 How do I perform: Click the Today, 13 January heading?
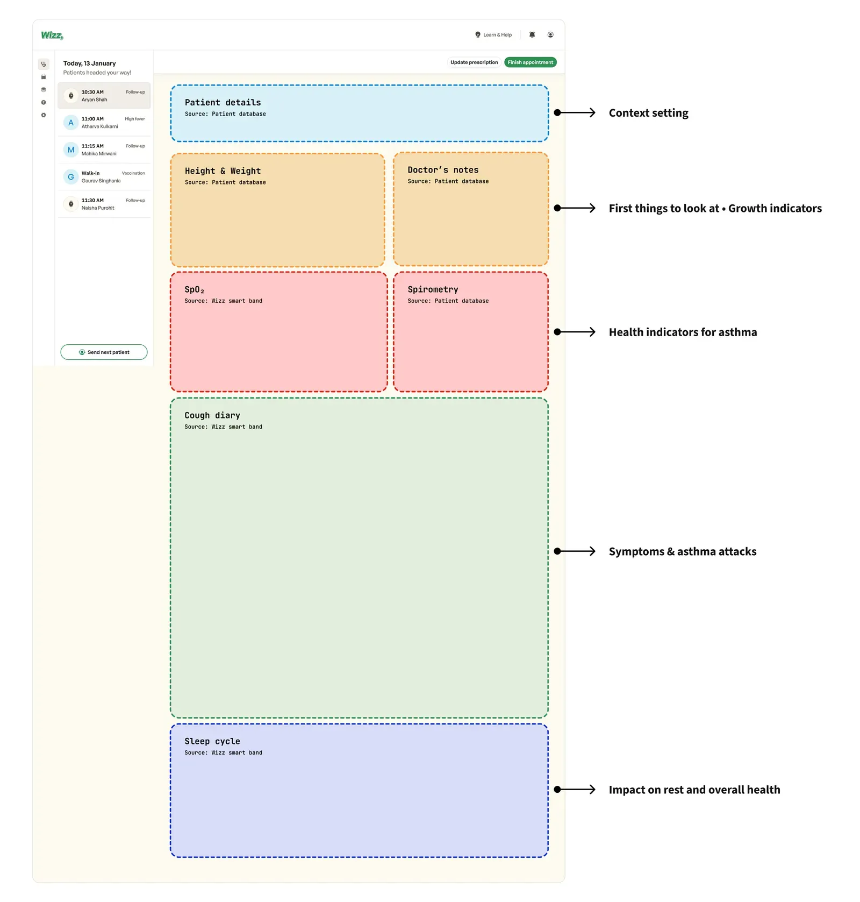[x=90, y=63]
